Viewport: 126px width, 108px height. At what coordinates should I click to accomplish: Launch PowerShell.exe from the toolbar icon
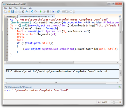(x=58, y=11)
